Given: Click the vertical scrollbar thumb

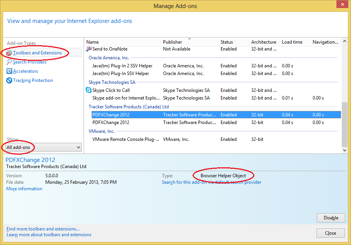Looking at the screenshot, I should [345, 125].
